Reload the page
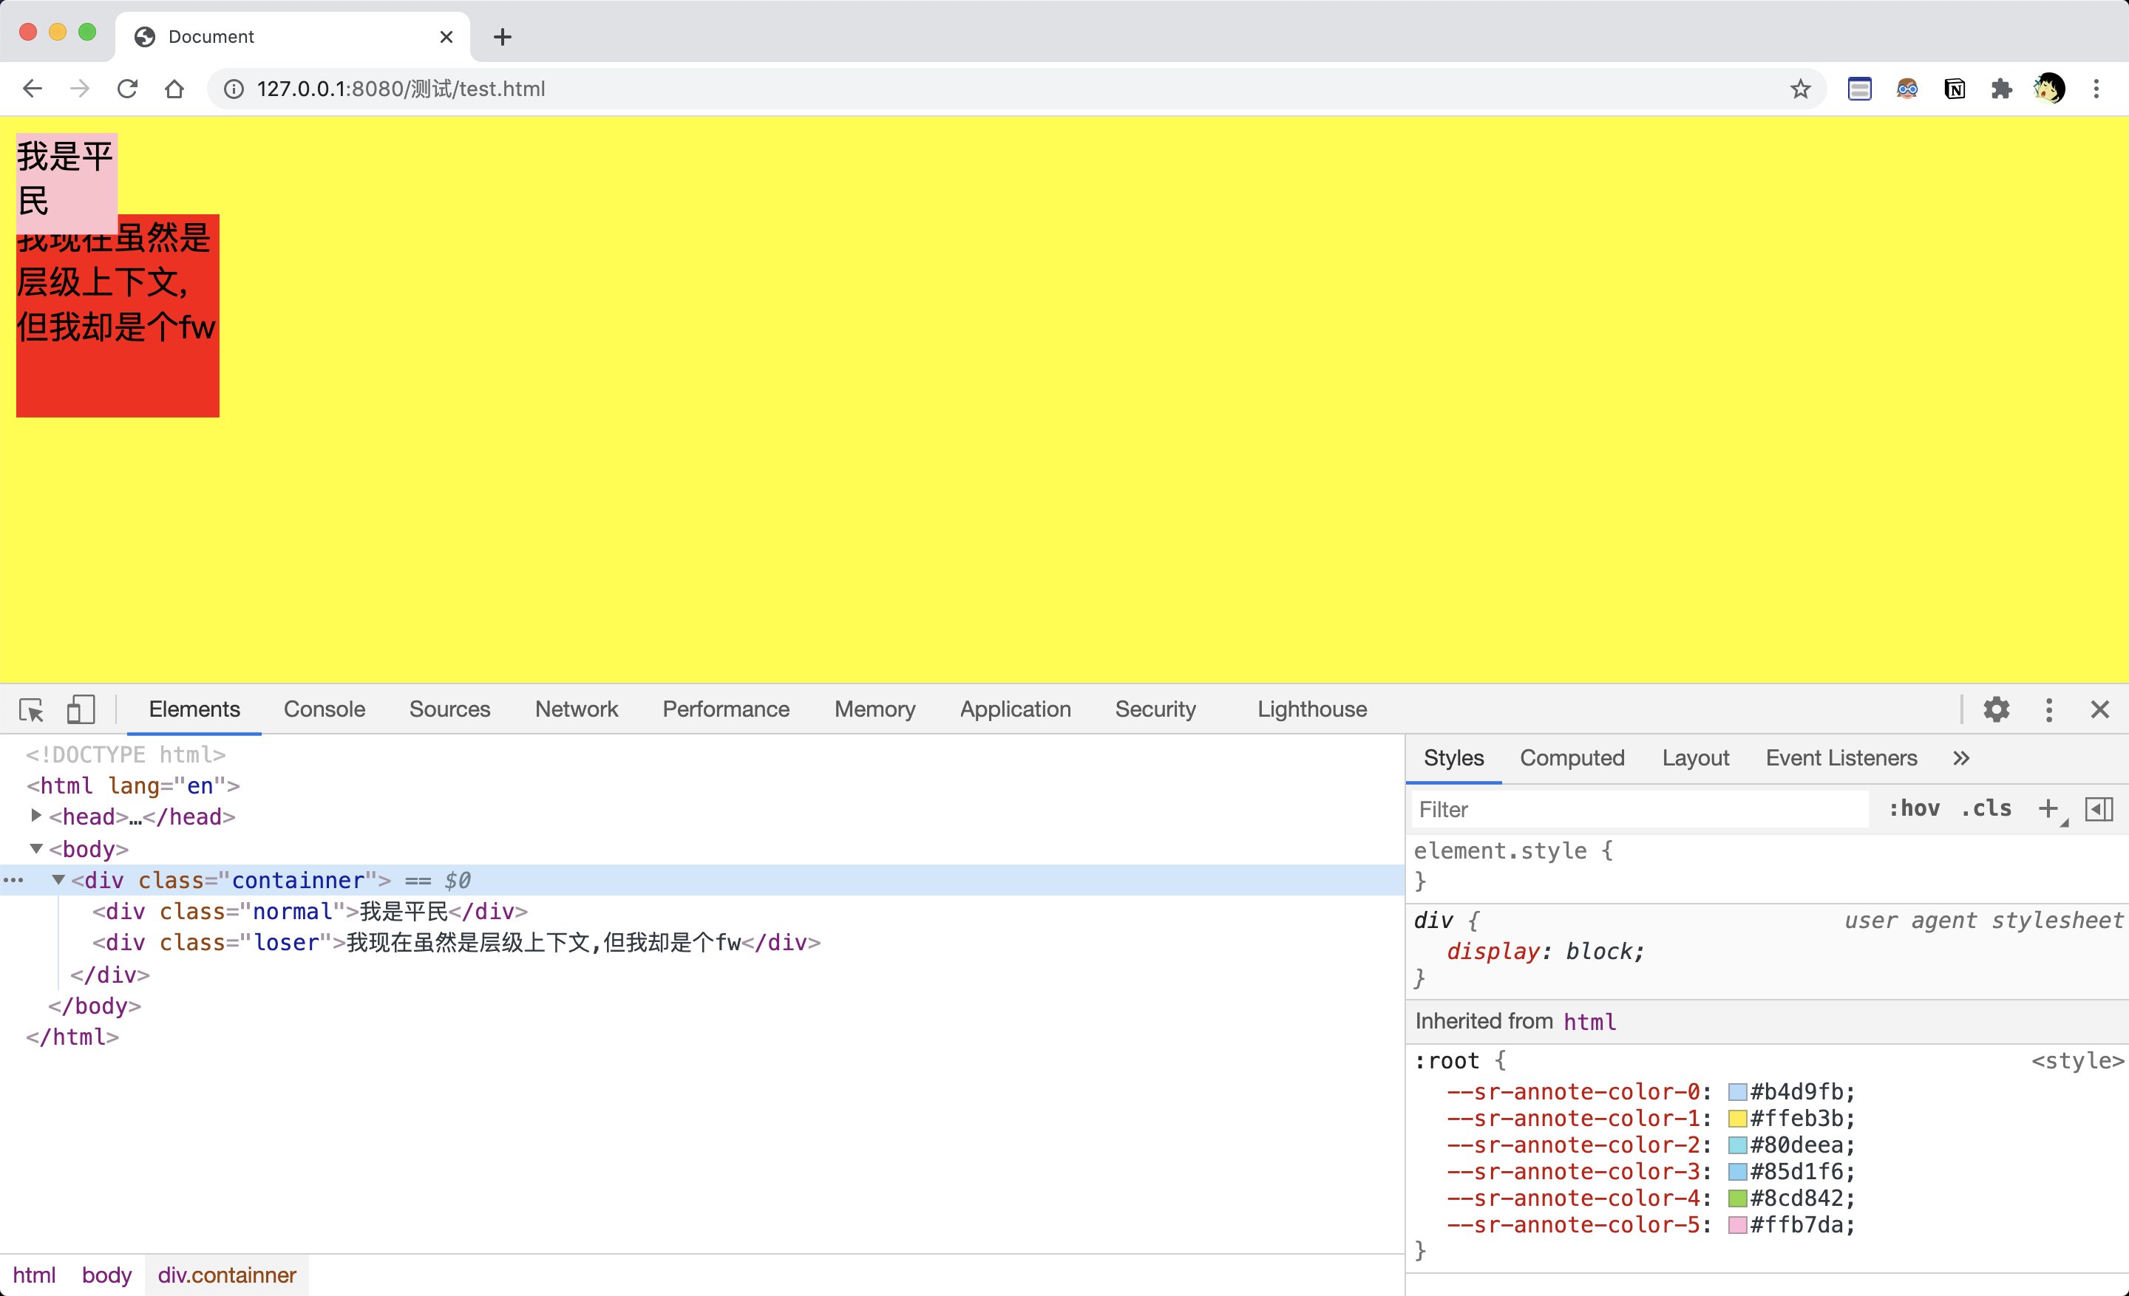This screenshot has width=2129, height=1296. tap(127, 89)
